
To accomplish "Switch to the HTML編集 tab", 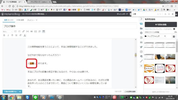I will point(20,20).
